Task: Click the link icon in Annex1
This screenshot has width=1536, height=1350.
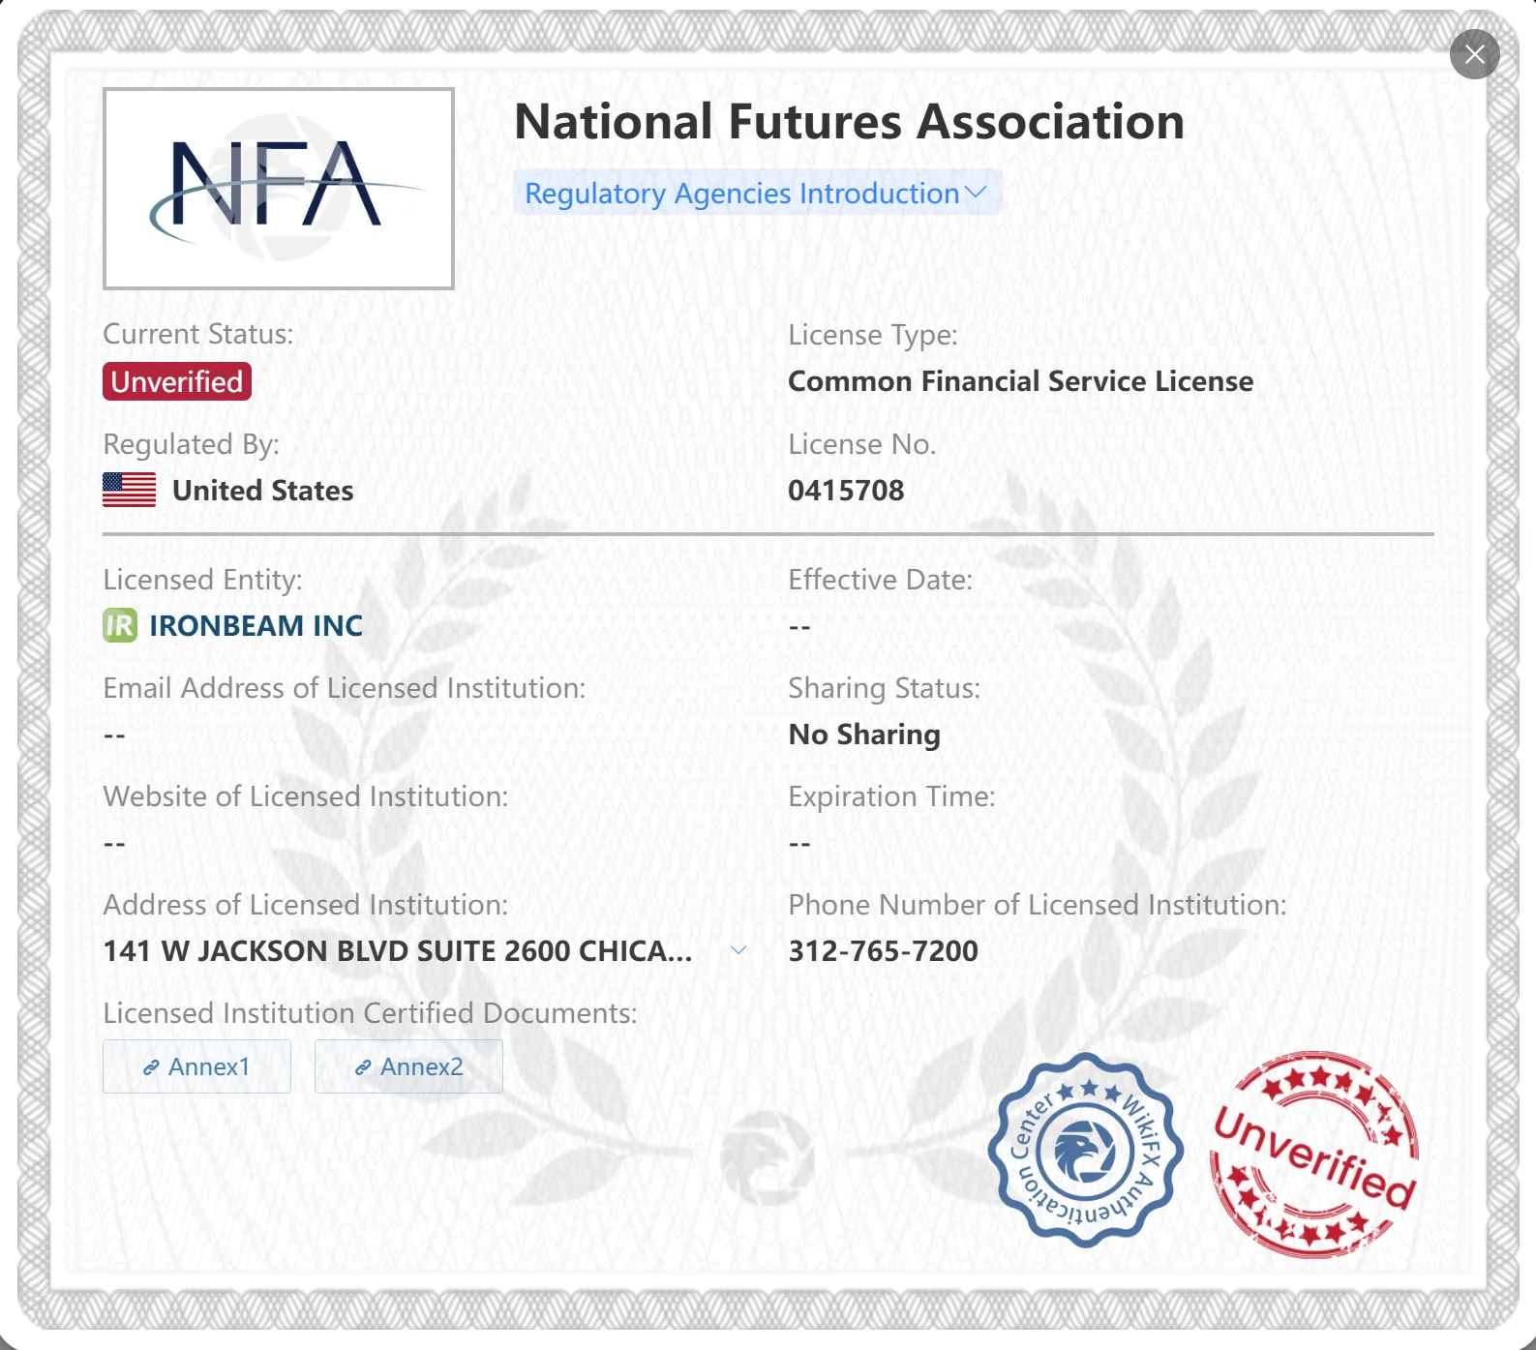Action: tap(151, 1067)
